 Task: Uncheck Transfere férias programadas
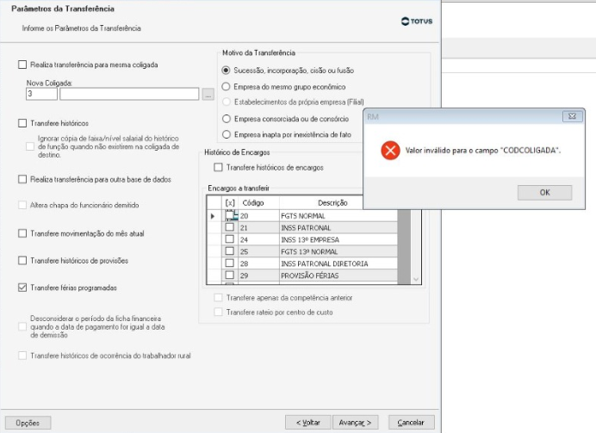pyautogui.click(x=22, y=288)
